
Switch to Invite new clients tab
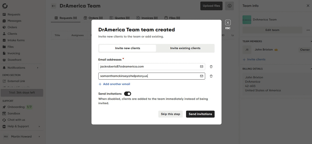(127, 48)
